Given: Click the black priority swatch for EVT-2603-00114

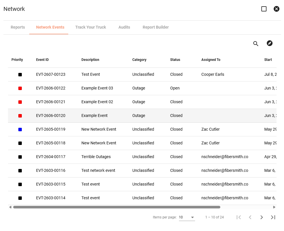Looking at the screenshot, I should click(20, 198).
